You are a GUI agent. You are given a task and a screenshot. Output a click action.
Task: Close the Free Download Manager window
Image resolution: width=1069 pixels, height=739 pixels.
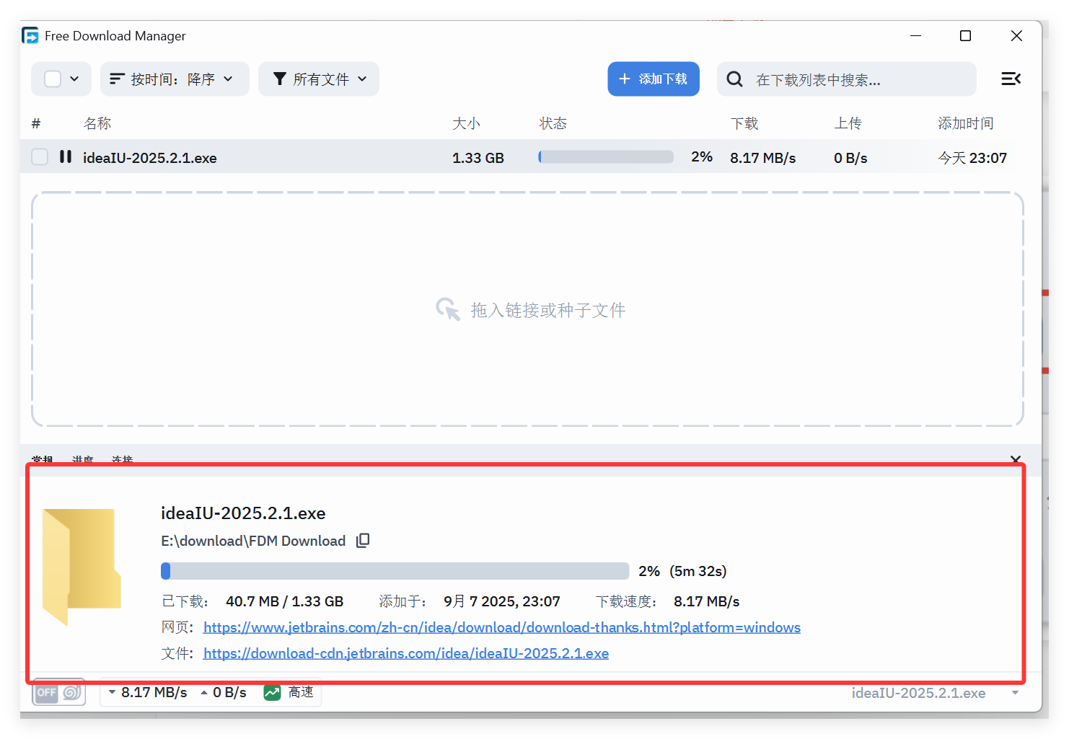[x=1016, y=35]
